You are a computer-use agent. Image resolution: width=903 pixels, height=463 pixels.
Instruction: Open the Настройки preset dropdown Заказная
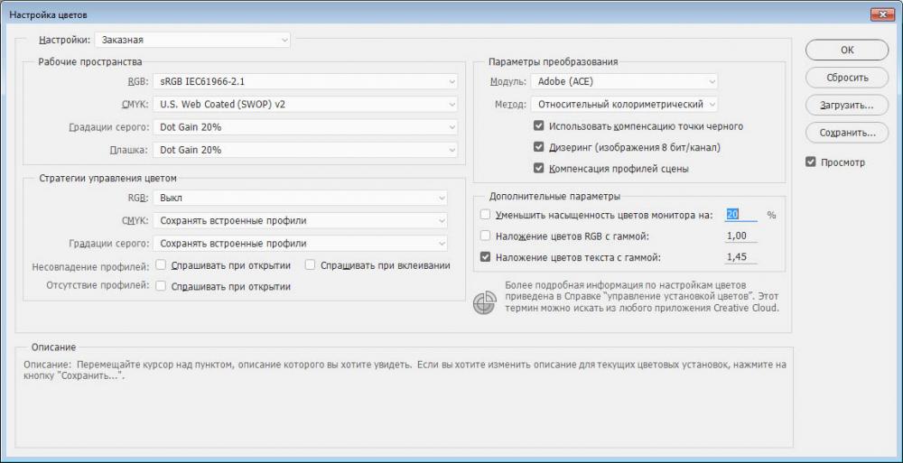[x=193, y=40]
